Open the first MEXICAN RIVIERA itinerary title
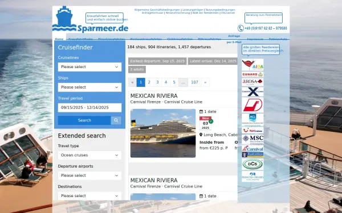The width and height of the screenshot is (342, 213). [154, 96]
